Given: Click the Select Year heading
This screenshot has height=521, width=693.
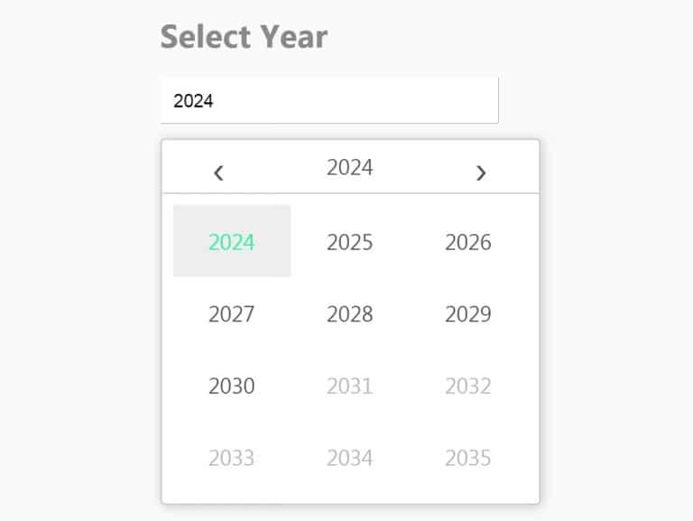Looking at the screenshot, I should point(244,37).
